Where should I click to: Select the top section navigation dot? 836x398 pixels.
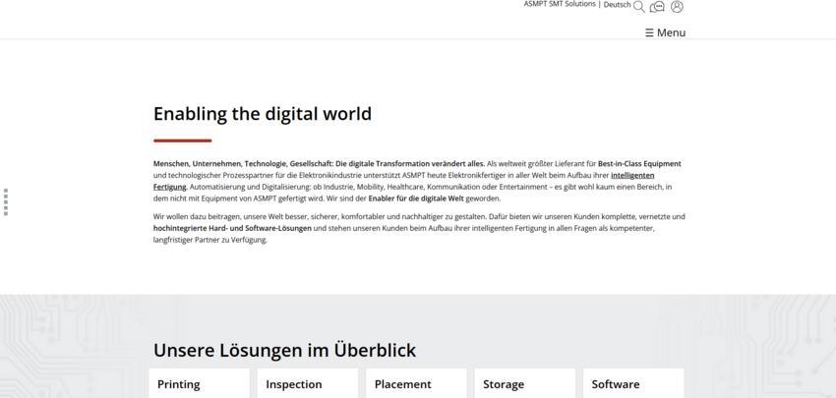click(x=6, y=191)
